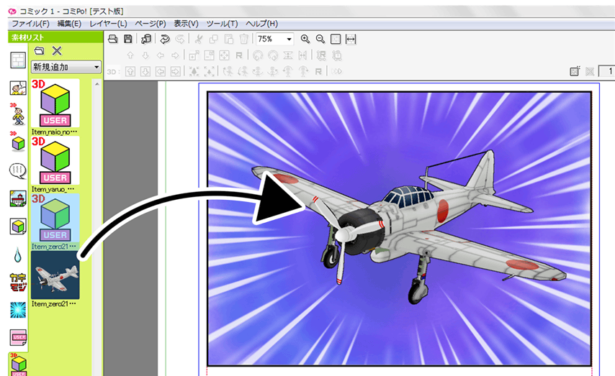Click the zoom in magnifier icon
This screenshot has height=376, width=615.
[305, 39]
